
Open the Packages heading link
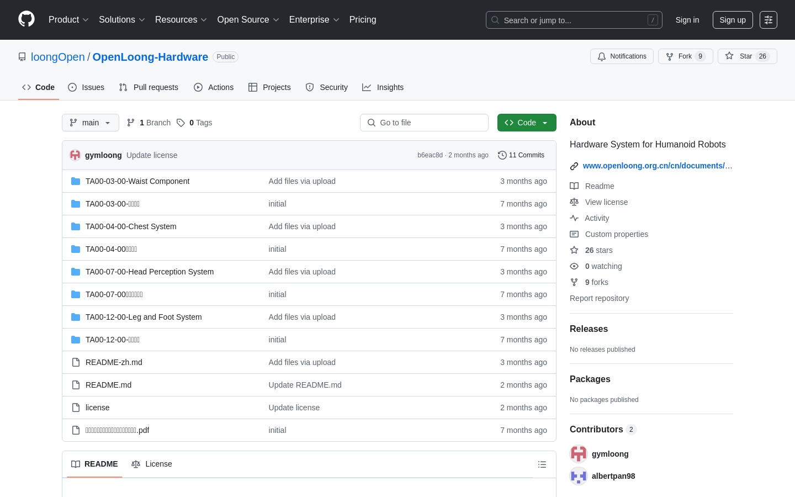tap(590, 379)
